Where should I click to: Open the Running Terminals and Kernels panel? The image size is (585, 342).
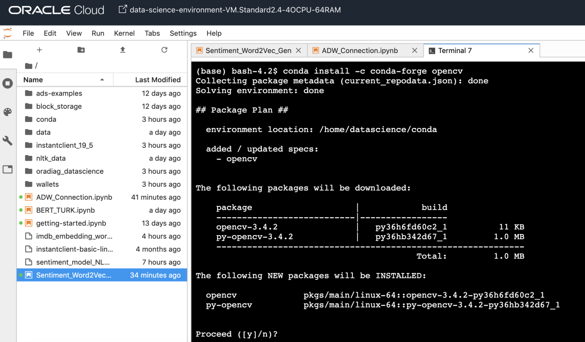coord(8,84)
